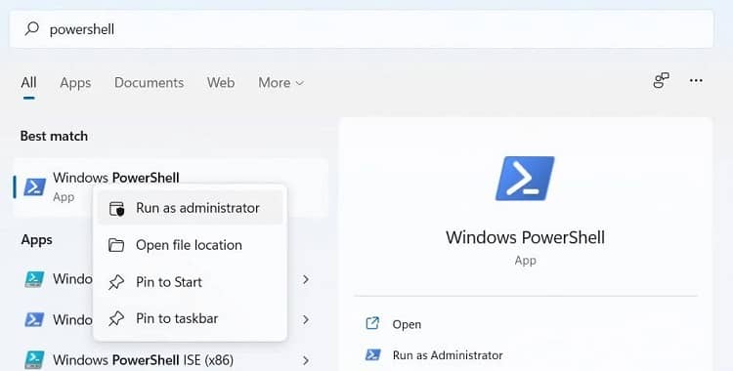This screenshot has height=371, width=733.
Task: Expand the chevron of the first Apps result
Action: coord(306,279)
